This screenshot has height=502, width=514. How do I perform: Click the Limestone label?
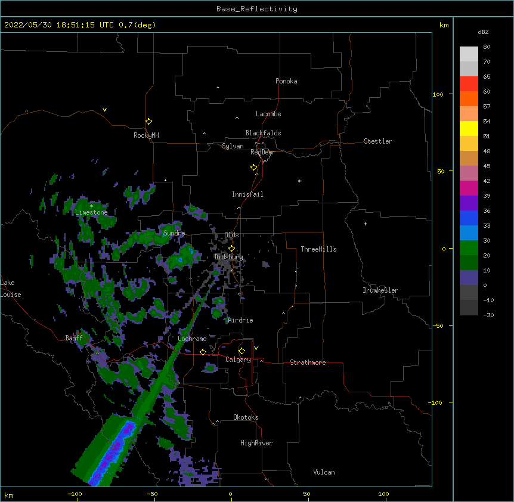click(91, 212)
